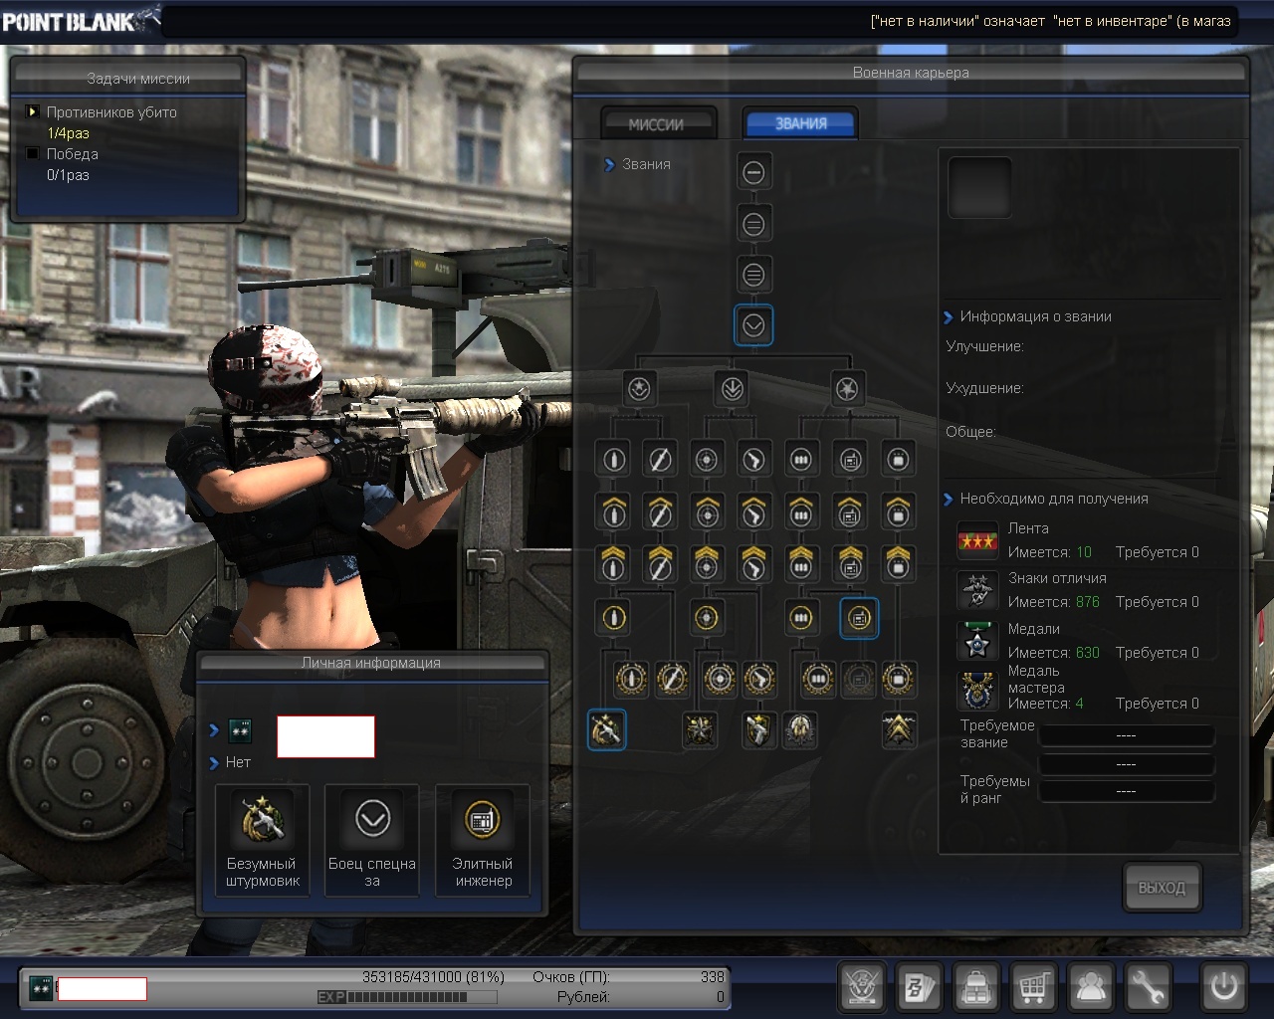Expand the Информация о звании section
This screenshot has height=1019, width=1274.
pos(949,317)
